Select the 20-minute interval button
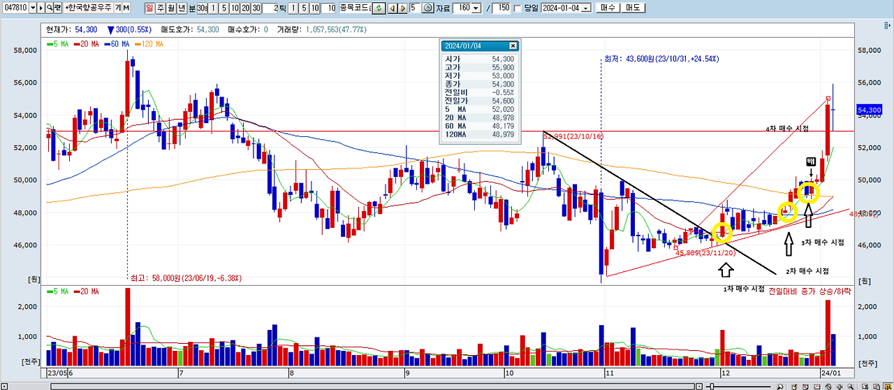The height and width of the screenshot is (390, 894). pos(246,8)
